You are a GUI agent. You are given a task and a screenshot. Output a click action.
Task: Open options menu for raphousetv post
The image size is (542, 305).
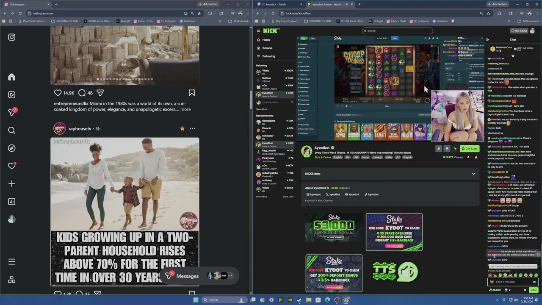[192, 128]
